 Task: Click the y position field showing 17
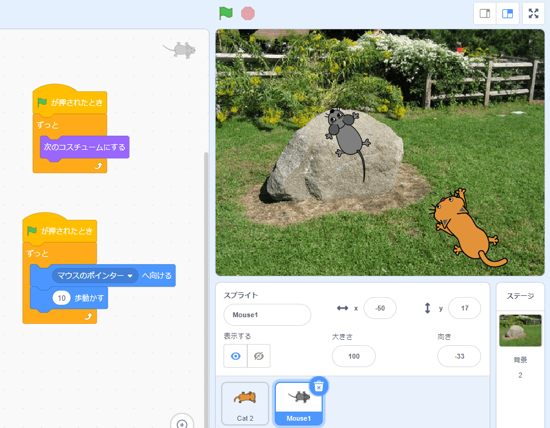[x=464, y=308]
